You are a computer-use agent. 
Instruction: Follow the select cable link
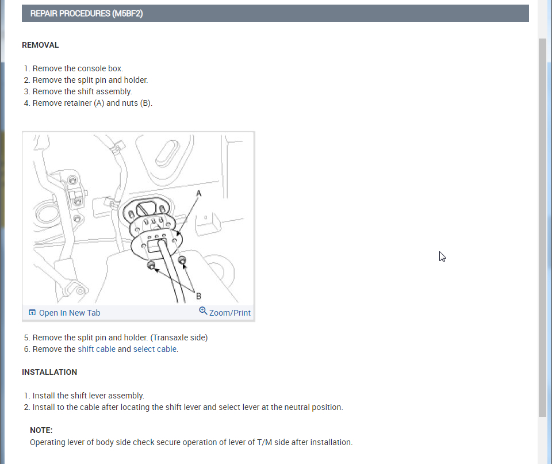tap(155, 349)
